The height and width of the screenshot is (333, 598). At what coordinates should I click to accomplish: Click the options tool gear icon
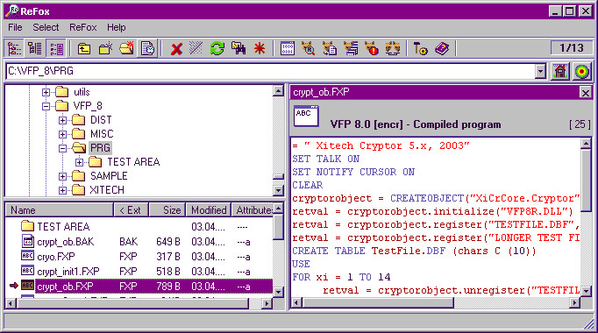click(x=421, y=49)
